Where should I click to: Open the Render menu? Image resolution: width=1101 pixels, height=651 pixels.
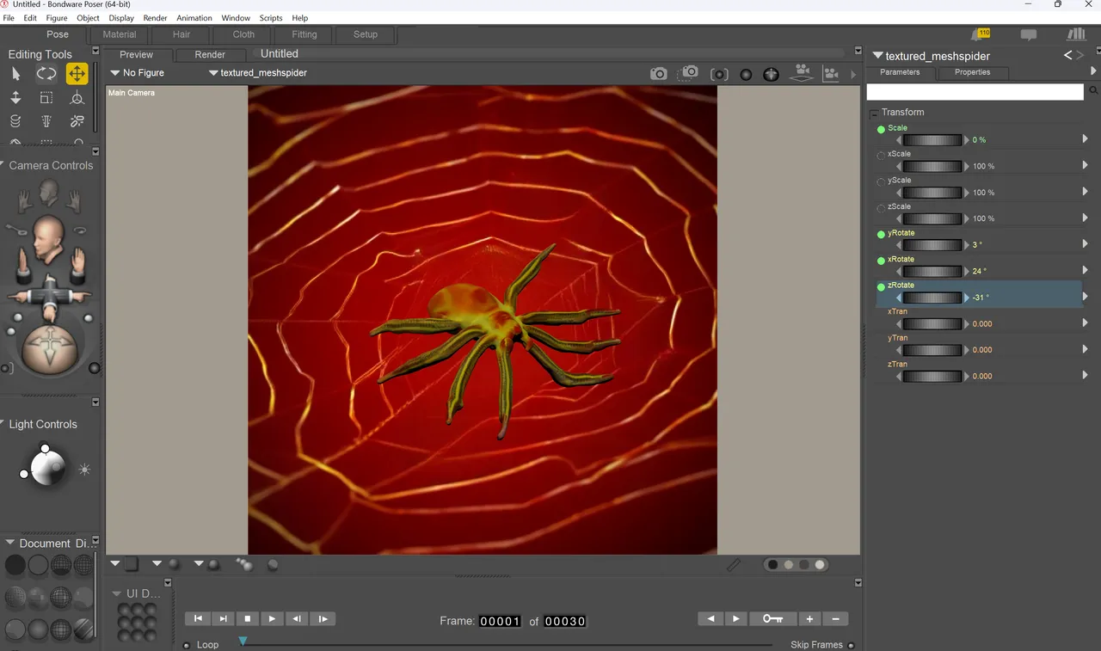tap(155, 18)
